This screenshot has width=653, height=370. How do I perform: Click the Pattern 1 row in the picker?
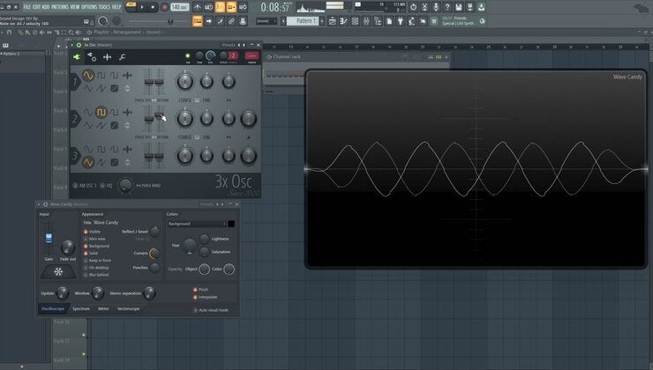pos(23,54)
